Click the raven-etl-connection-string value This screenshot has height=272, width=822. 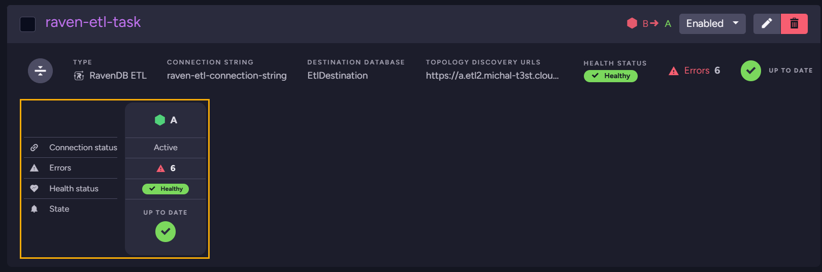click(226, 76)
